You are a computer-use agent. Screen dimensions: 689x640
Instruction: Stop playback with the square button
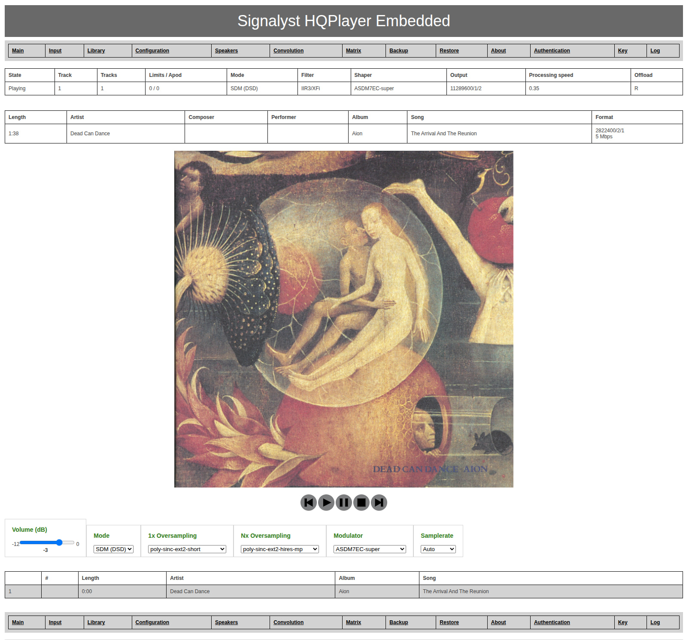coord(361,502)
